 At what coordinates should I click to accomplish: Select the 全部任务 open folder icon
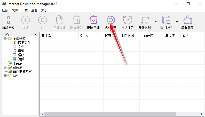(x=10, y=38)
